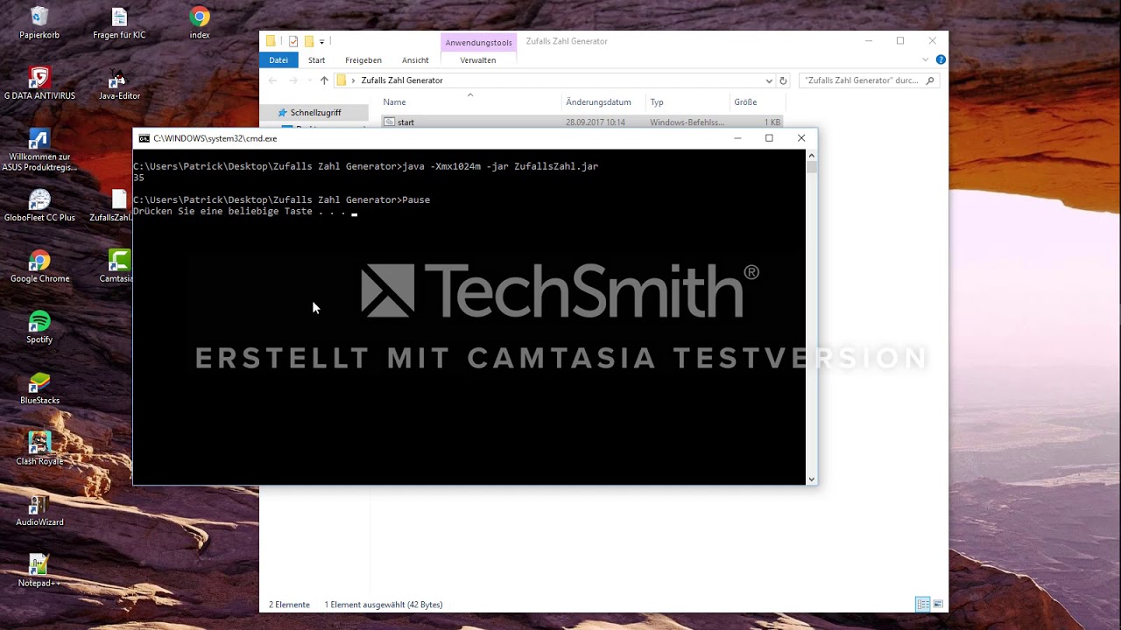Click the address bar root chevron
Viewport: 1121px width, 630px height.
[354, 80]
